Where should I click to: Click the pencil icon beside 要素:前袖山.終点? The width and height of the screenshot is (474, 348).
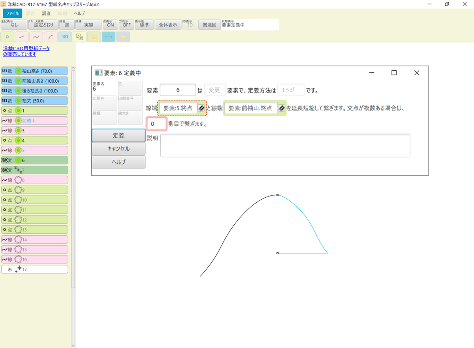pos(281,108)
